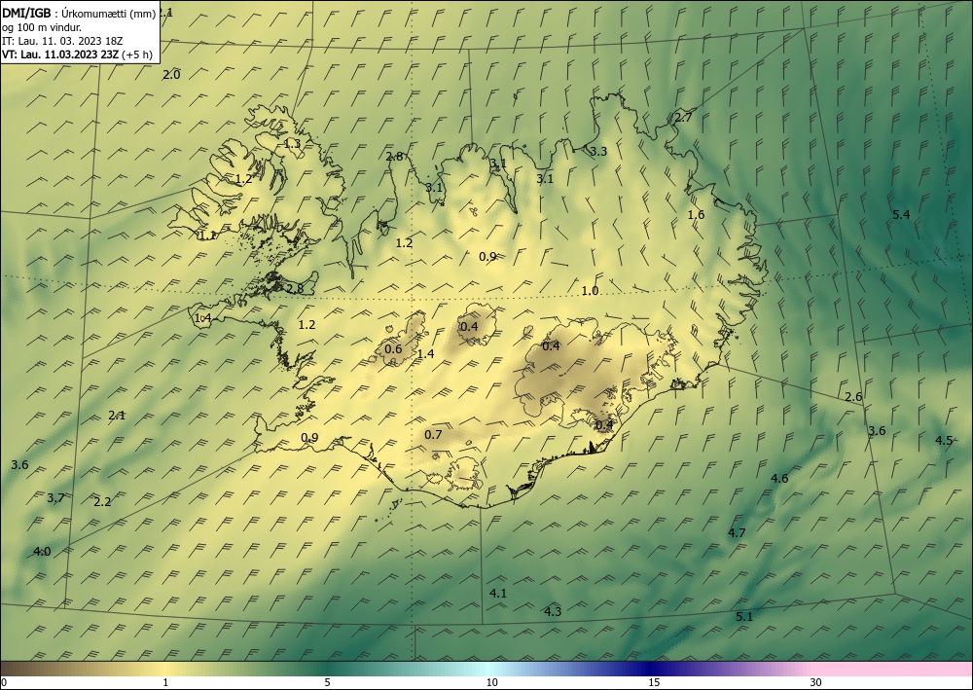Viewport: 973px width, 690px height.
Task: Click the 0.6 value on the glacier
Action: (393, 348)
